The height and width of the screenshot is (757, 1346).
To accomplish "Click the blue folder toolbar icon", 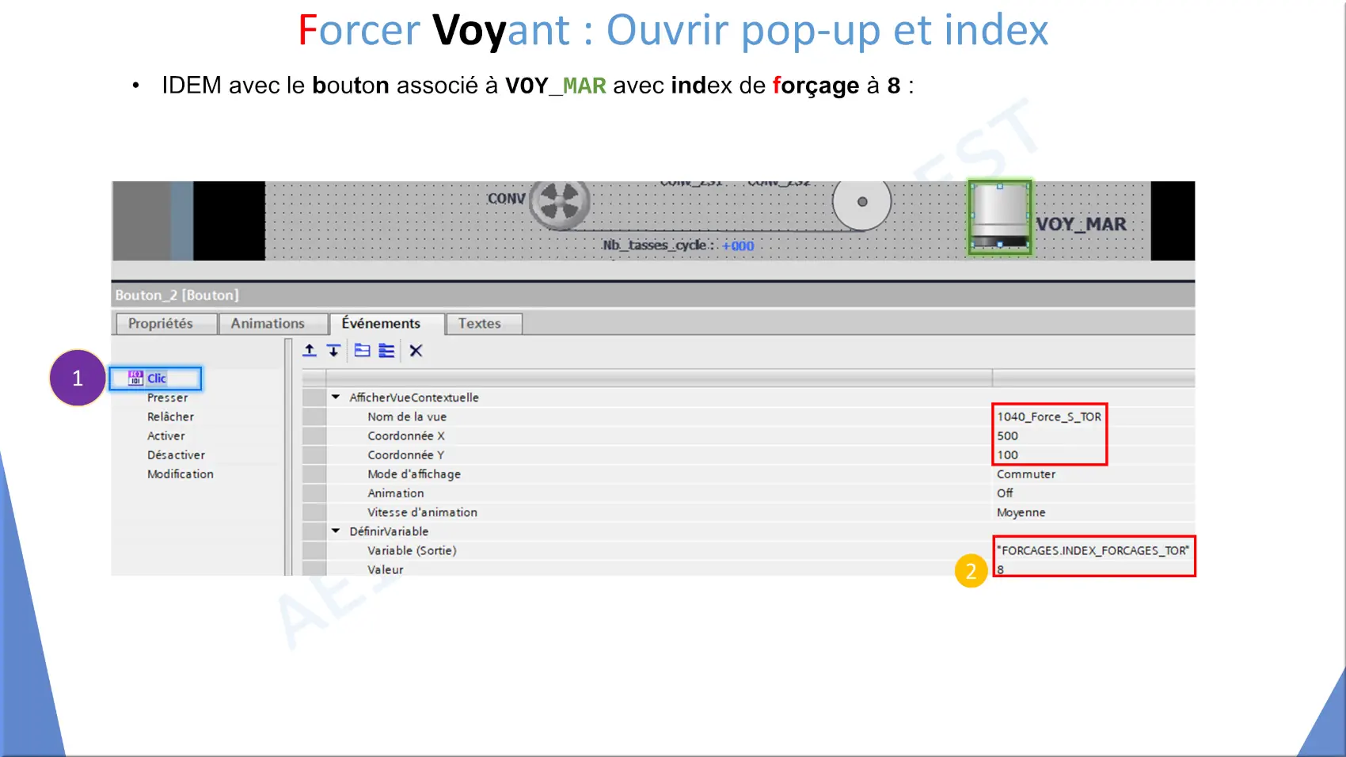I will [362, 351].
